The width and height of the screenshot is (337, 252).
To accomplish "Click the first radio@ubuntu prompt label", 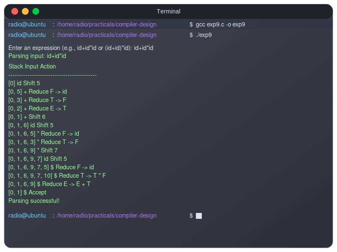I will point(27,24).
